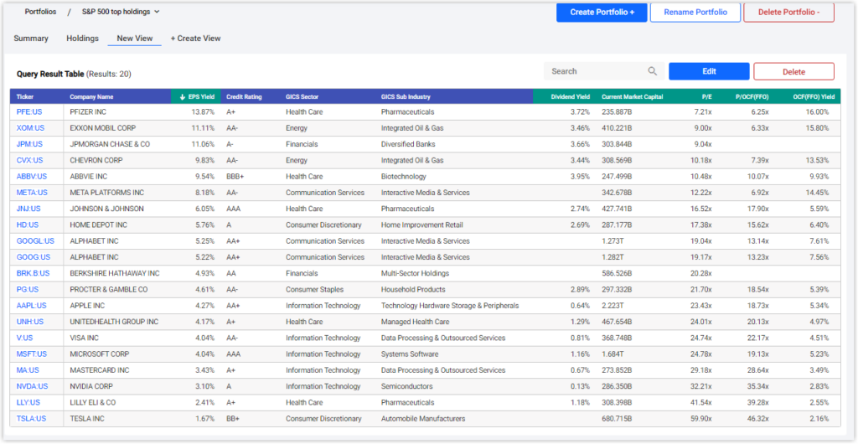
Task: Click the Automobile Manufacturers cell
Action: (423, 418)
